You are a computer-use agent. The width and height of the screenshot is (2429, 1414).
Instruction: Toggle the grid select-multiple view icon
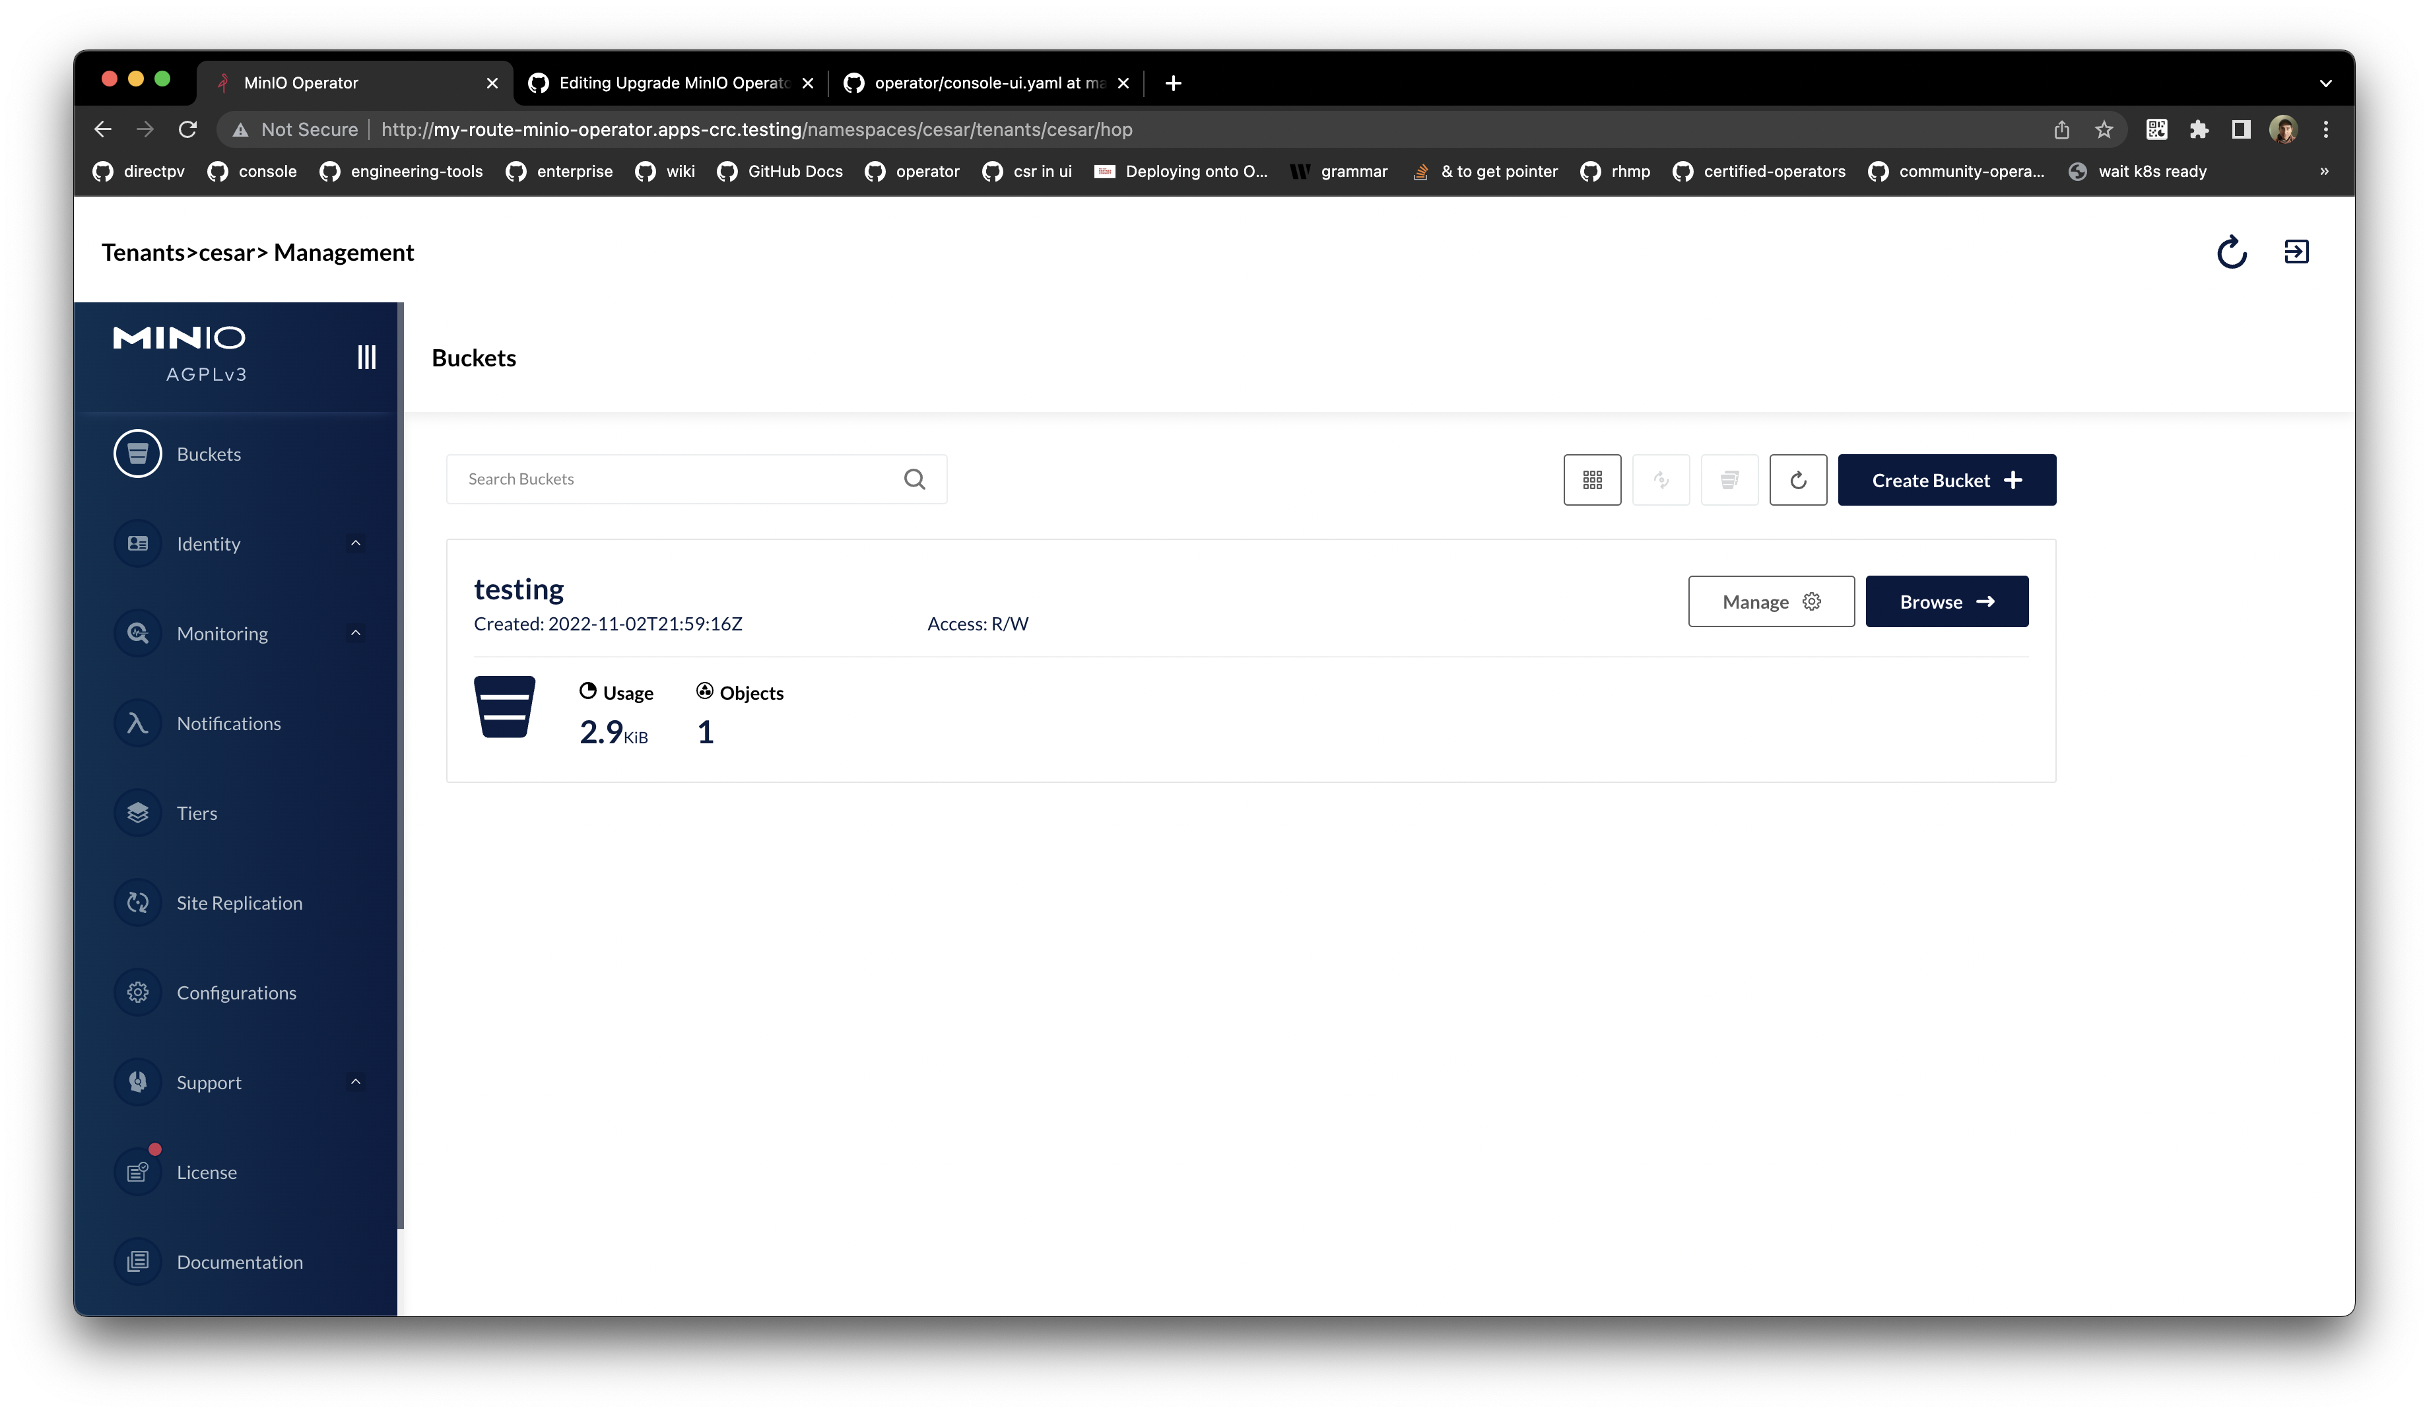(1592, 480)
